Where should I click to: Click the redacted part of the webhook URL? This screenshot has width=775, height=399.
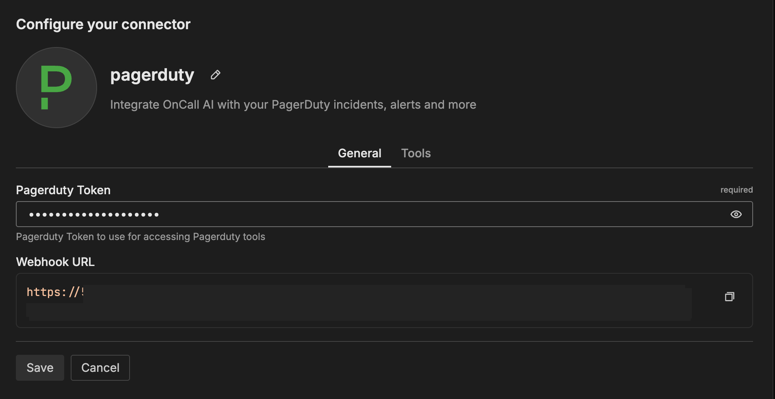coord(366,302)
